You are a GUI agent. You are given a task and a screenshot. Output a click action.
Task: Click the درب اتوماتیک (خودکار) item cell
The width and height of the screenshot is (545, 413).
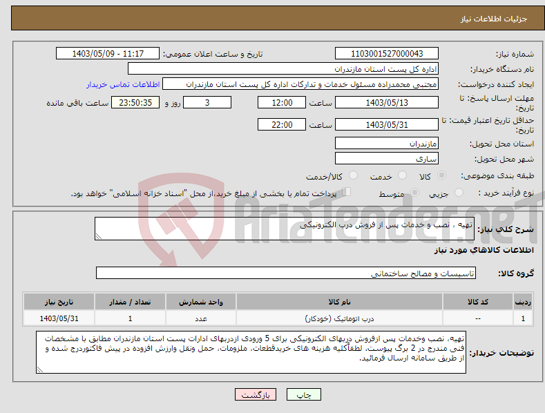pos(339,318)
